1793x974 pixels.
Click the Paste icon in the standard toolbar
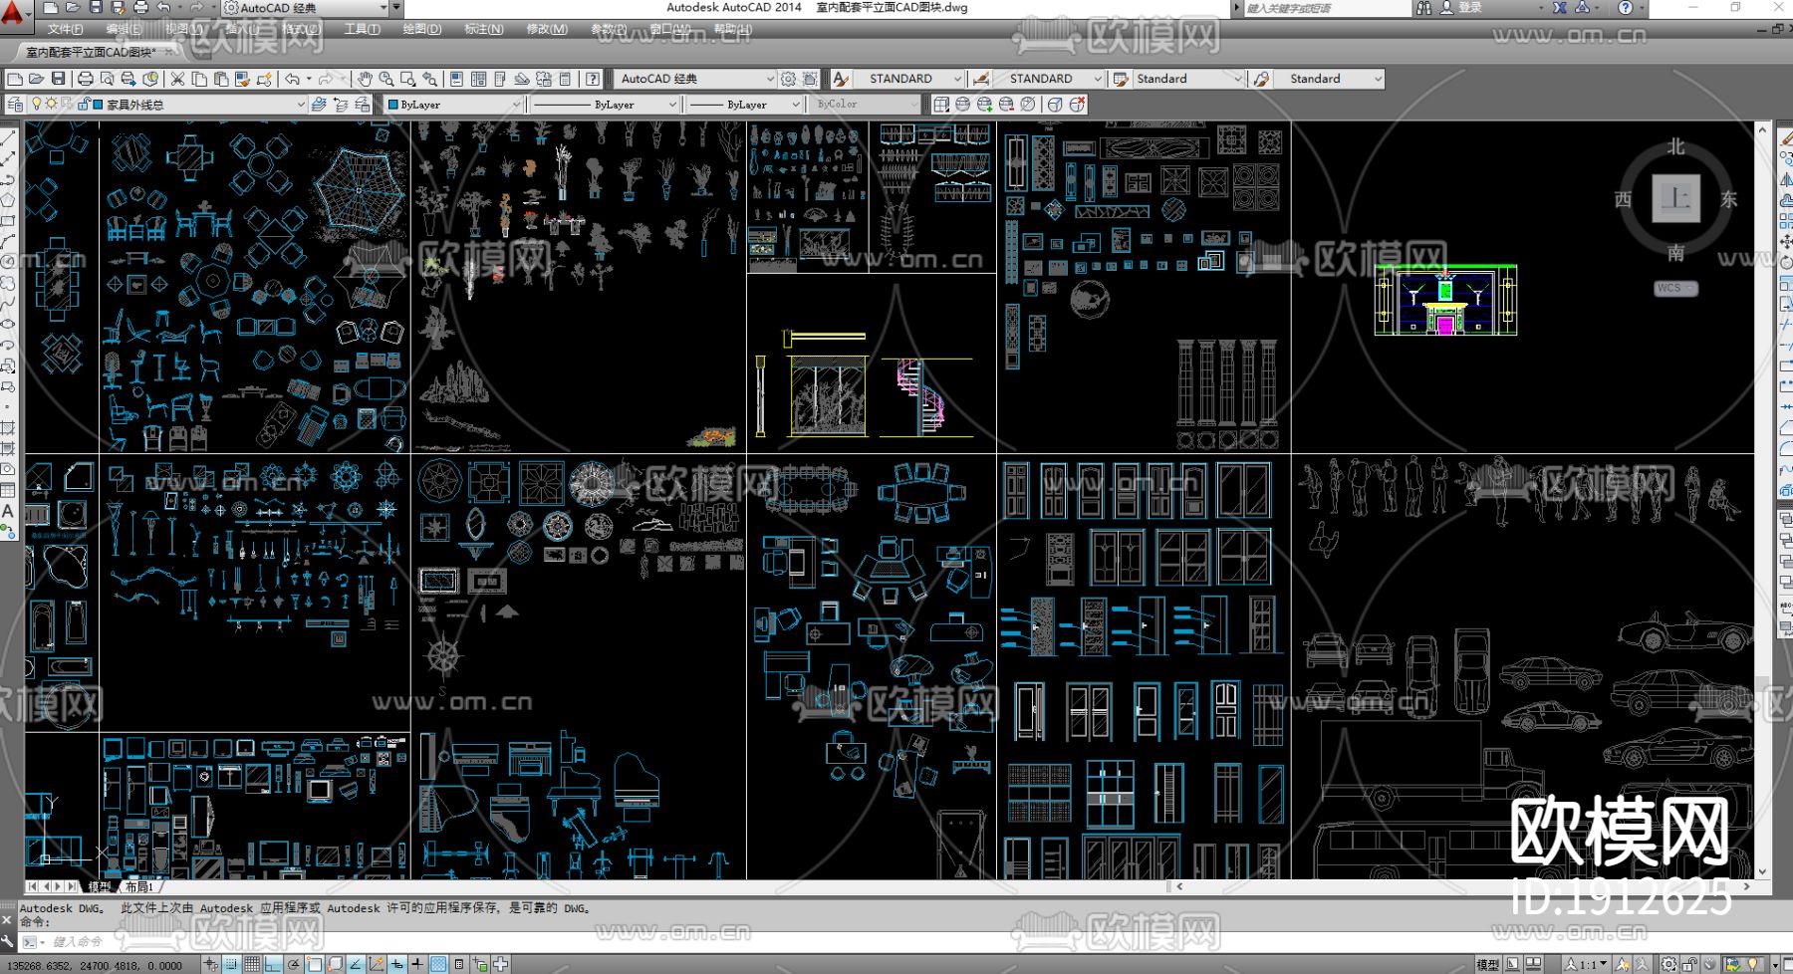tap(221, 79)
